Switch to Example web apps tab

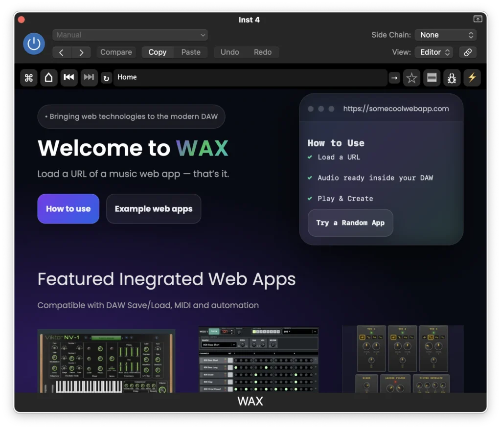pos(154,209)
